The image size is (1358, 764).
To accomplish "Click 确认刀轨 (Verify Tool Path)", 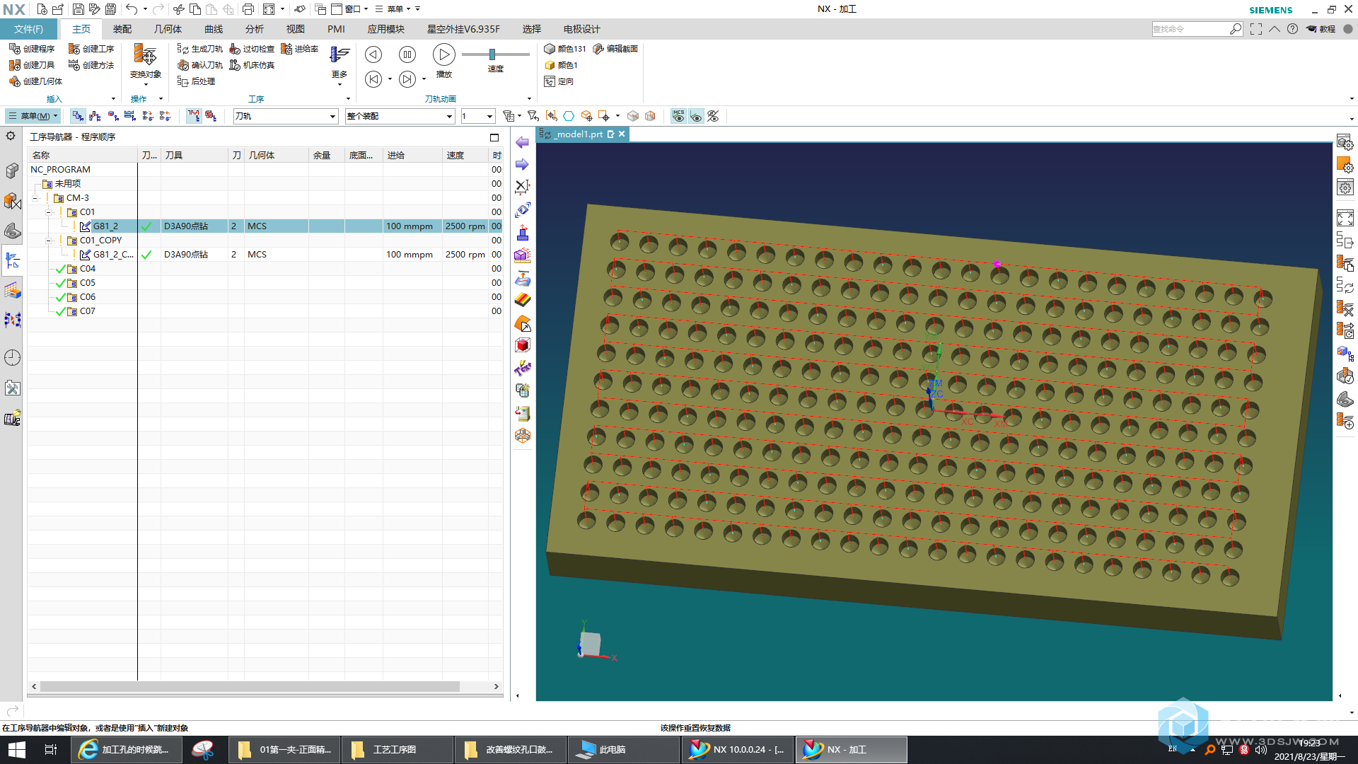I will click(200, 65).
